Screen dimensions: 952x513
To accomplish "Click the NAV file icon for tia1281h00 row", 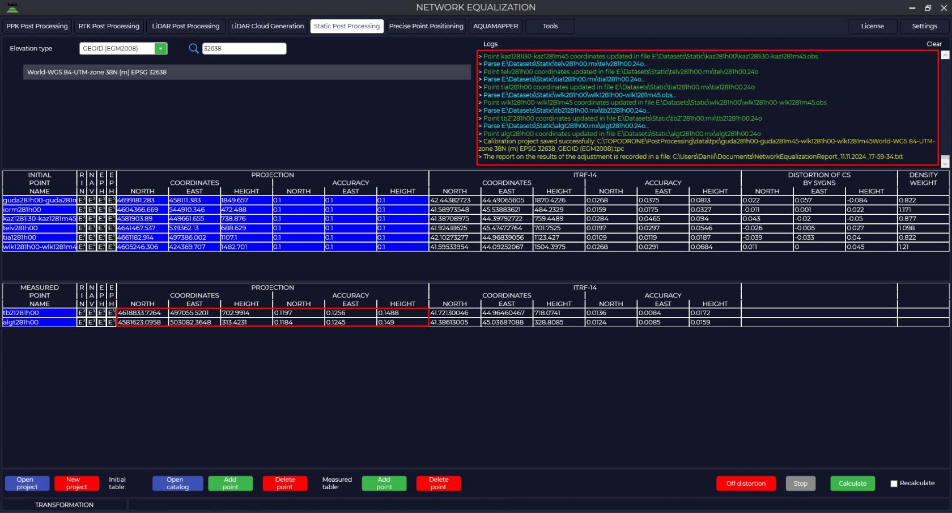I will click(x=91, y=238).
